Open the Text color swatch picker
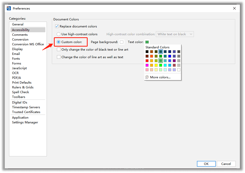245x173 pixels. (147, 42)
